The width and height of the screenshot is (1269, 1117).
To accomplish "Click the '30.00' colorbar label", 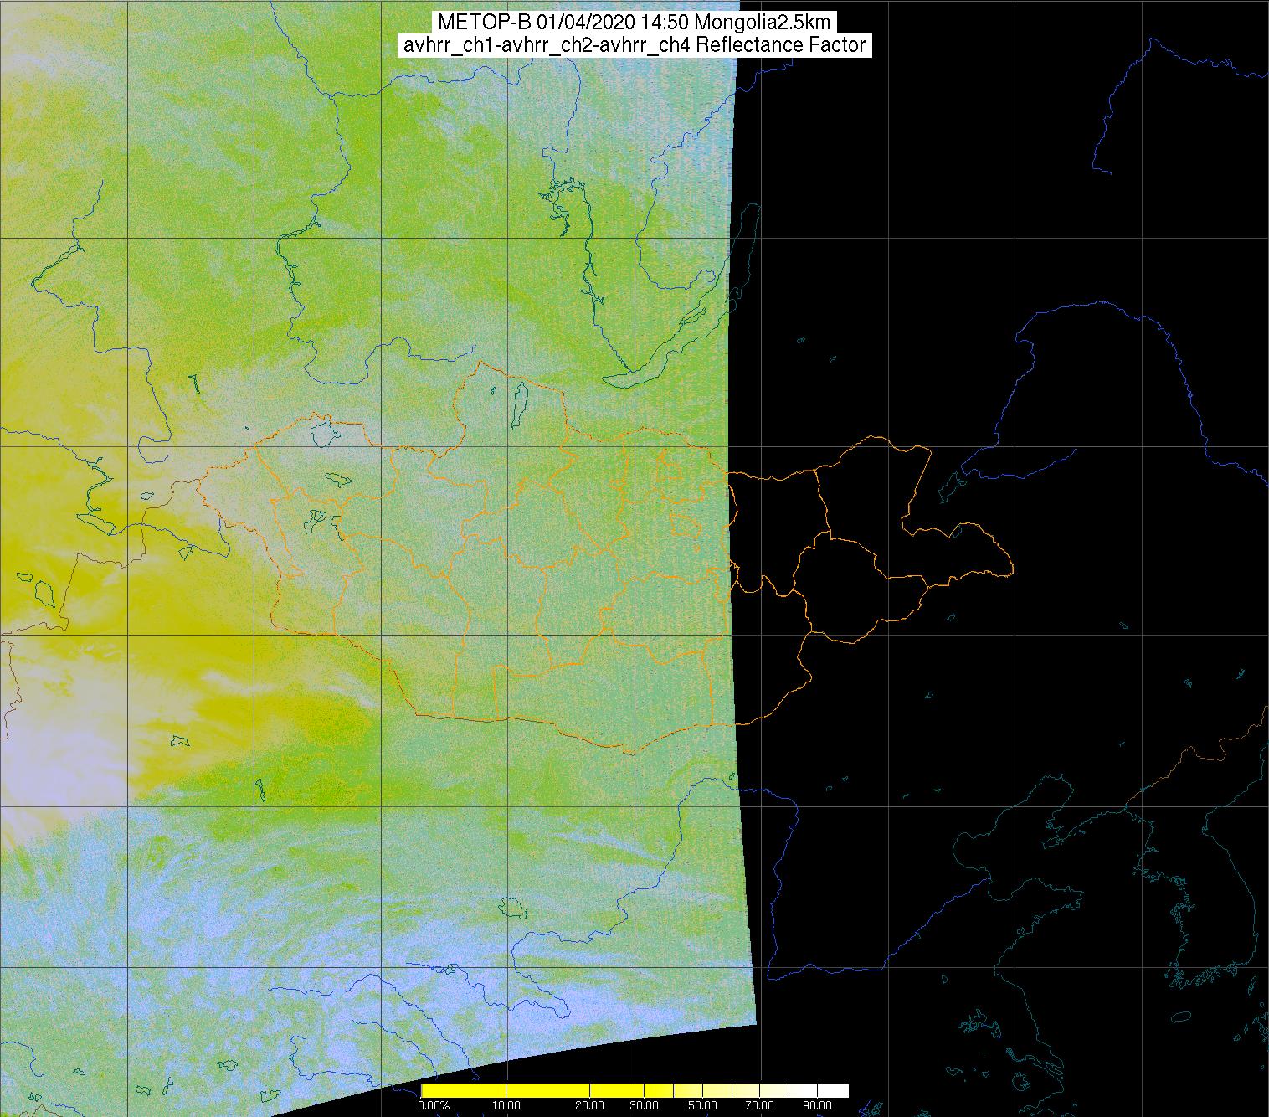I will coord(644,1105).
